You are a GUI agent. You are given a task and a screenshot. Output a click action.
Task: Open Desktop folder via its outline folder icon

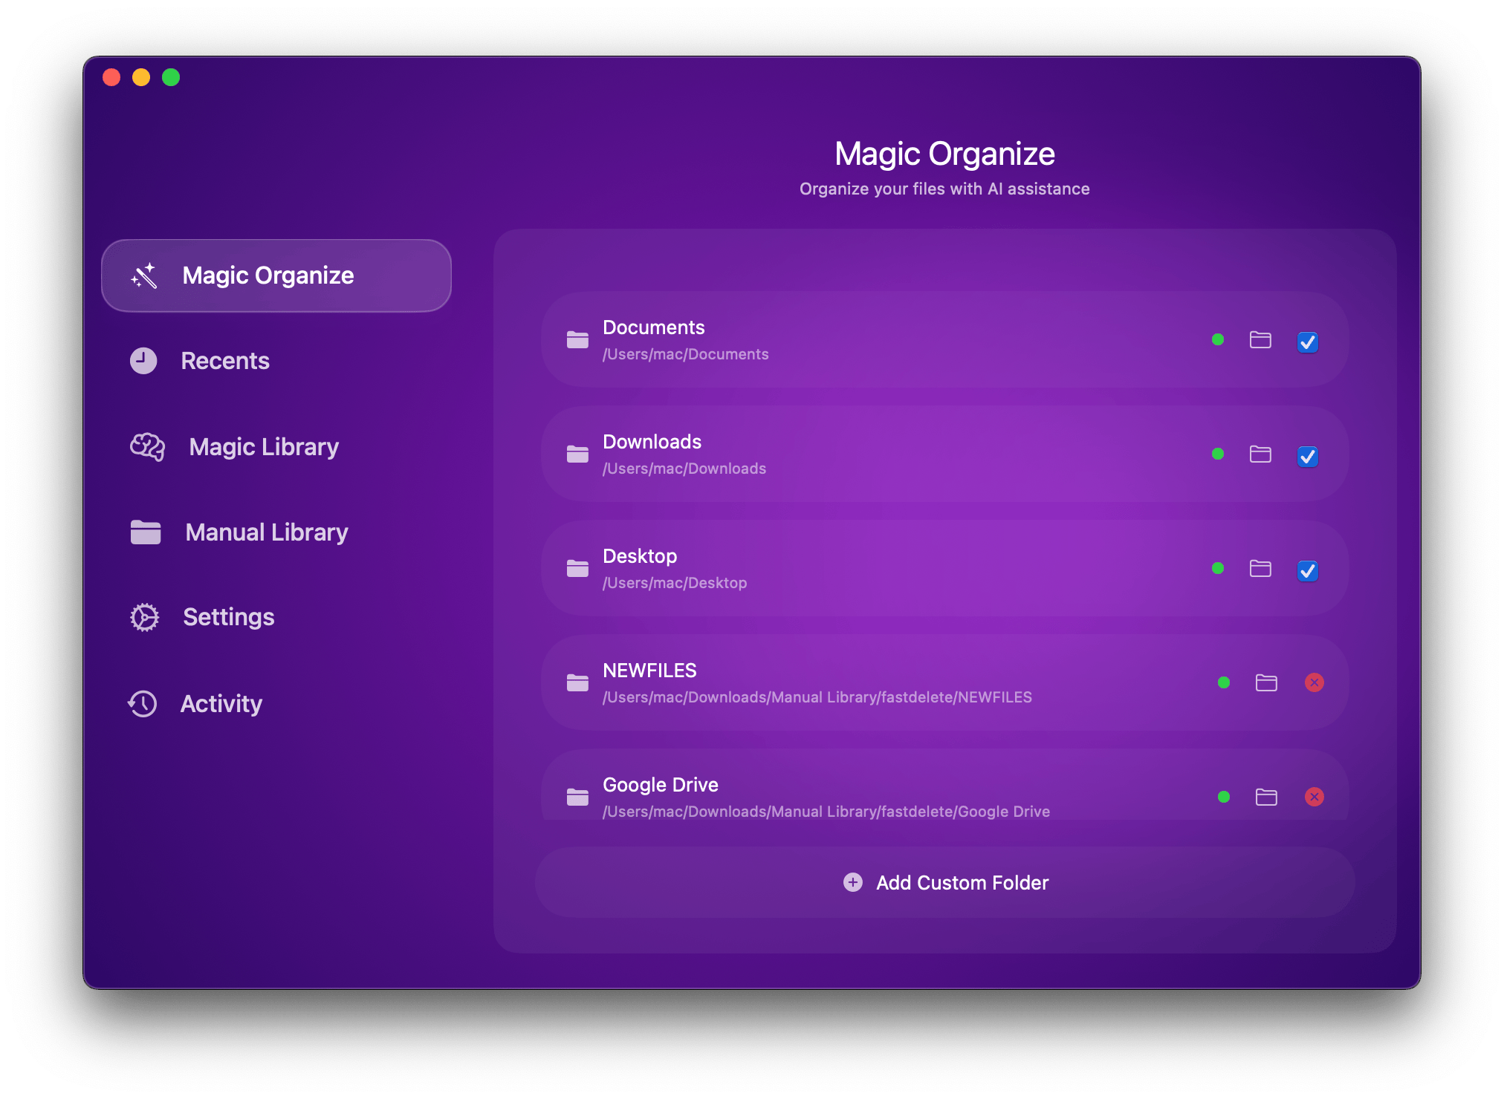1260,569
